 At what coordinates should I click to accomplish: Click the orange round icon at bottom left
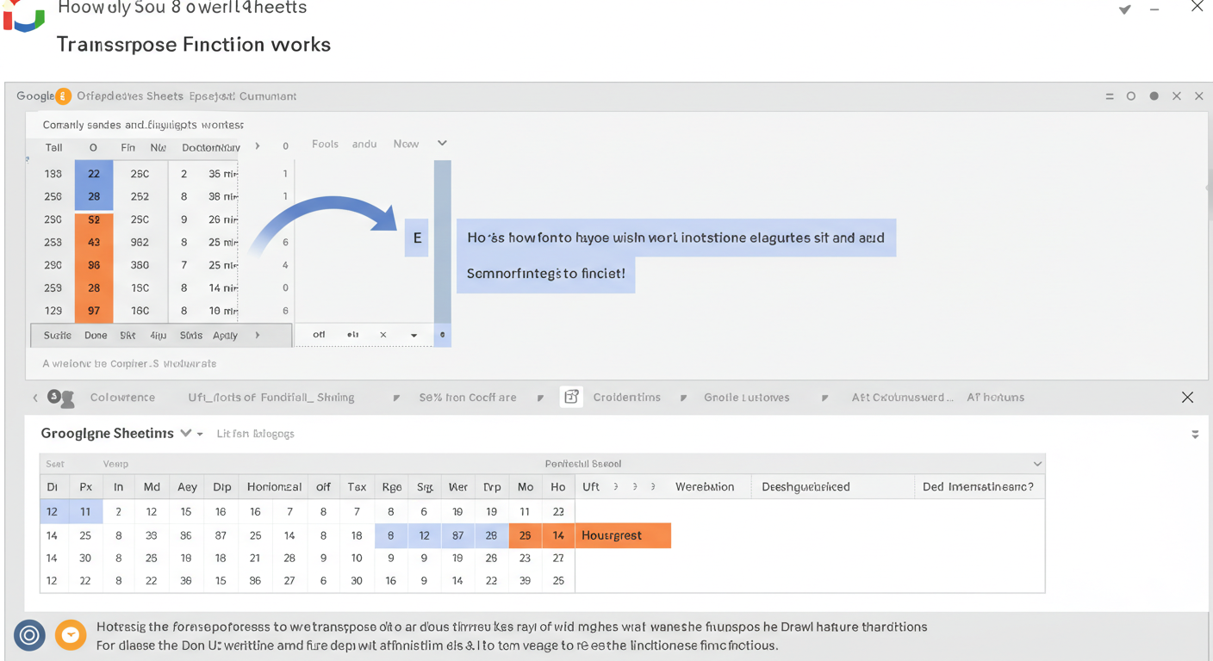coord(71,635)
